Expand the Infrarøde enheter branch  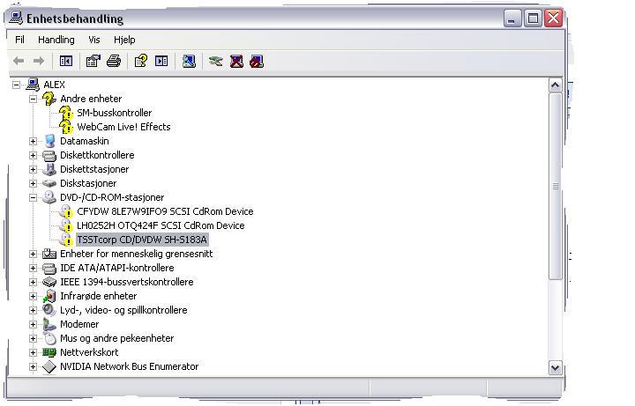click(33, 296)
